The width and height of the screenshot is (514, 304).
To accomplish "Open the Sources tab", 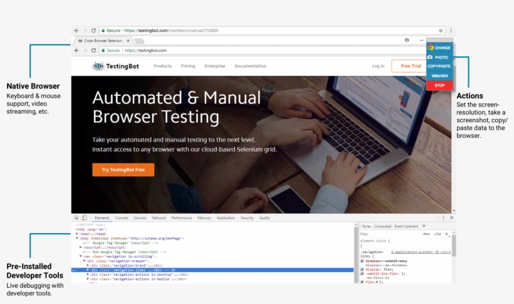I will 140,218.
